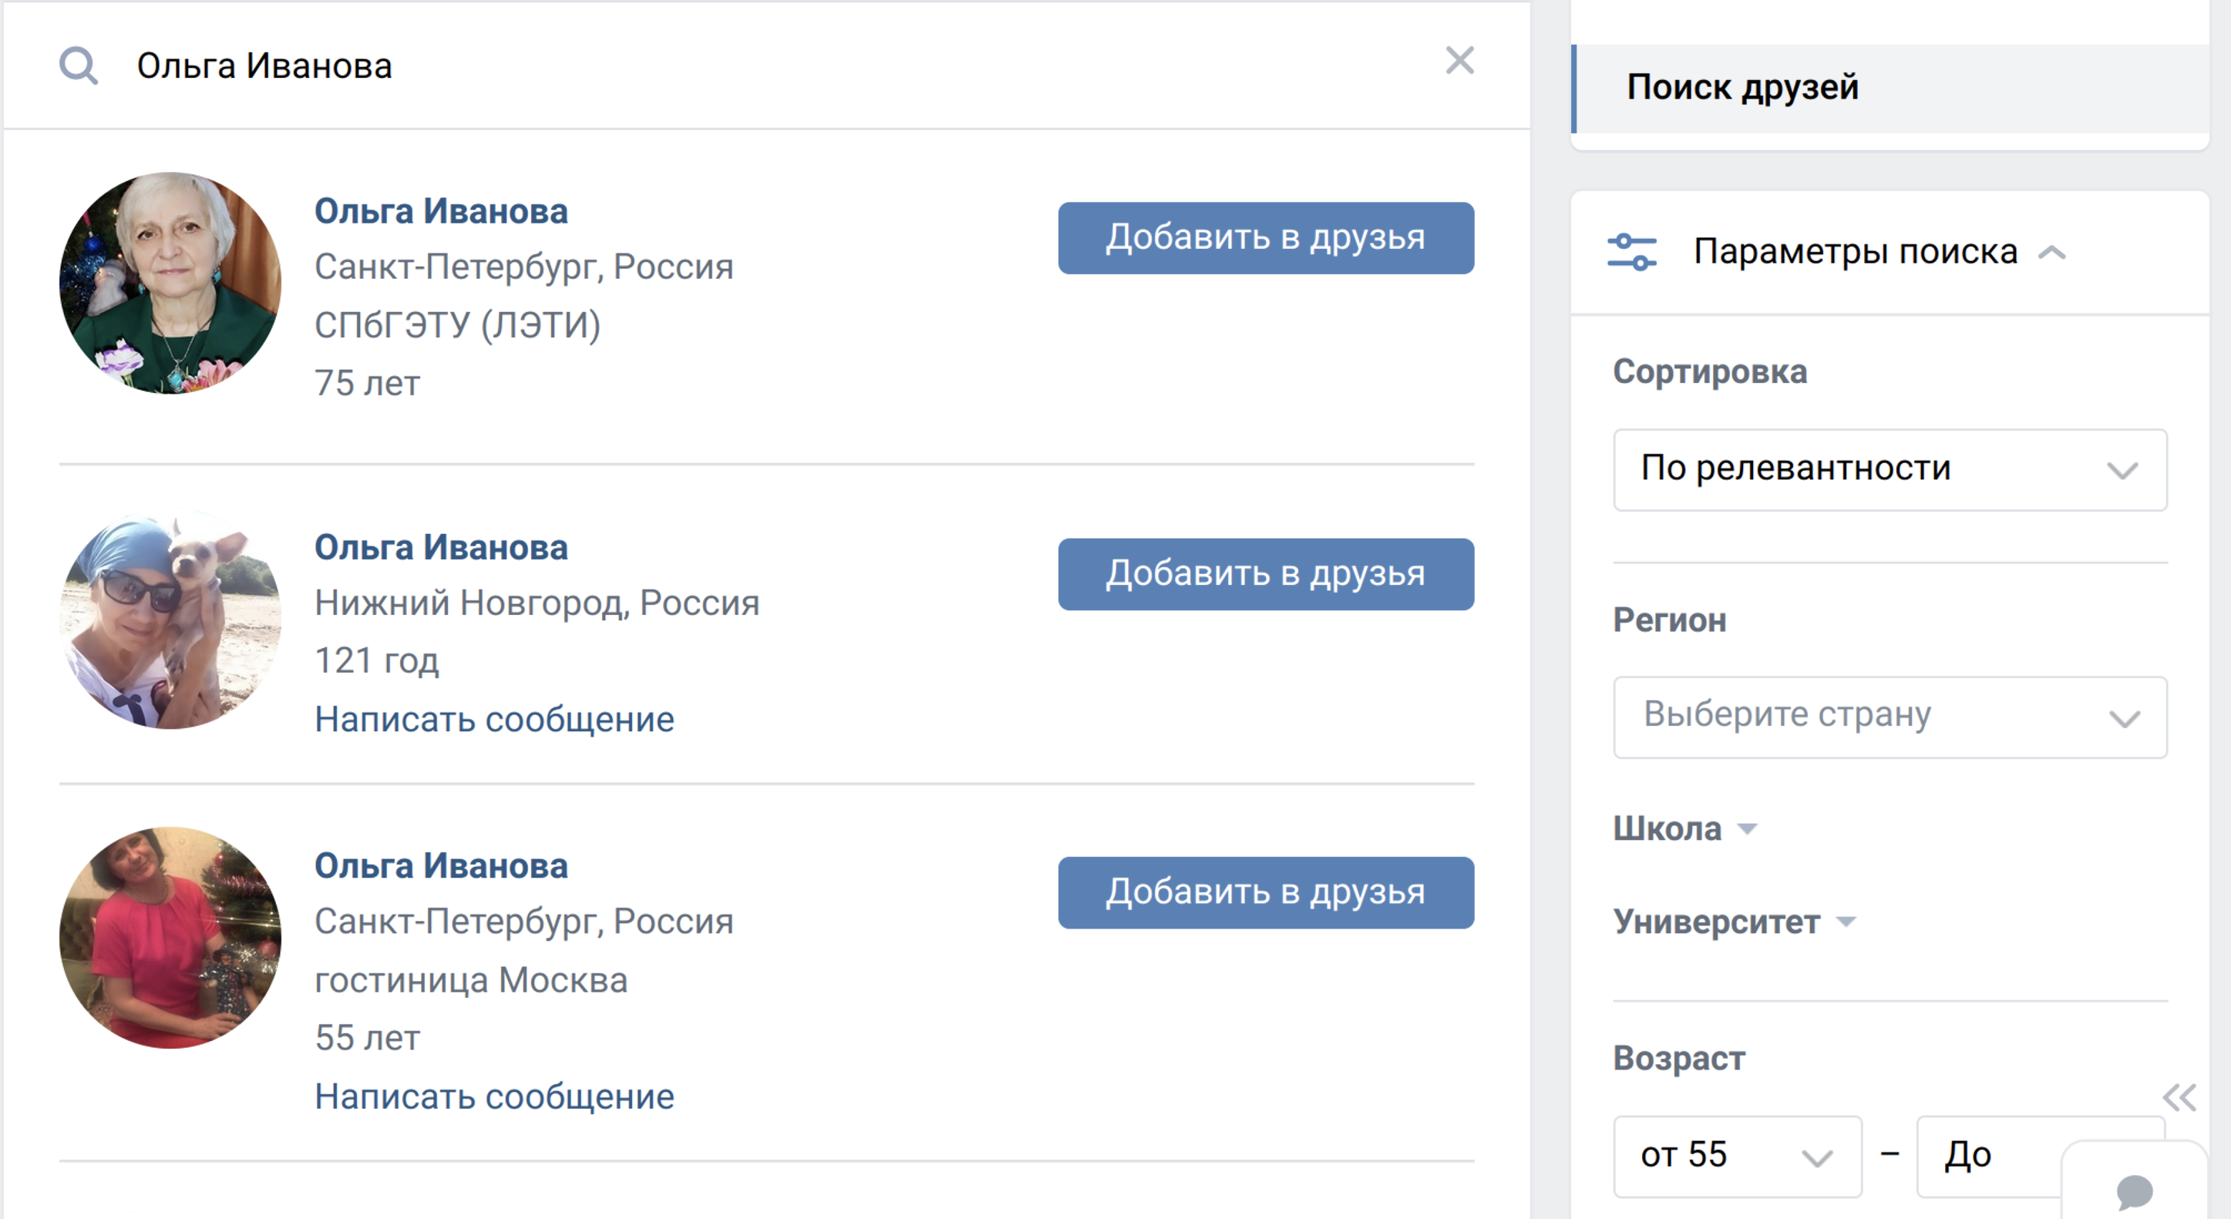Open the chat bubble icon
Screen dimensions: 2231x1219
2135,1191
